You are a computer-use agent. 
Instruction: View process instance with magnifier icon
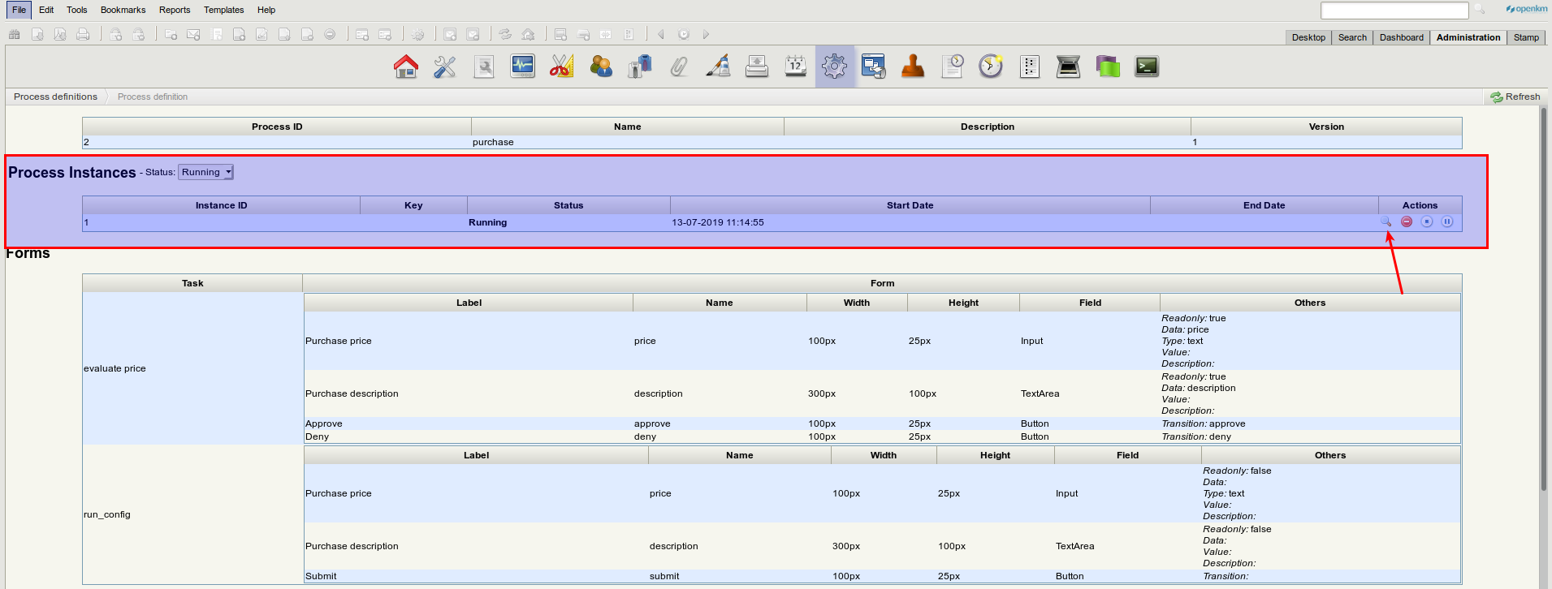[1386, 222]
